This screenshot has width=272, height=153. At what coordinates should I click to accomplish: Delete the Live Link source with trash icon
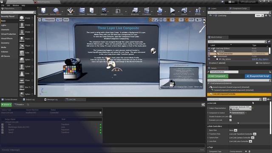click(100, 113)
